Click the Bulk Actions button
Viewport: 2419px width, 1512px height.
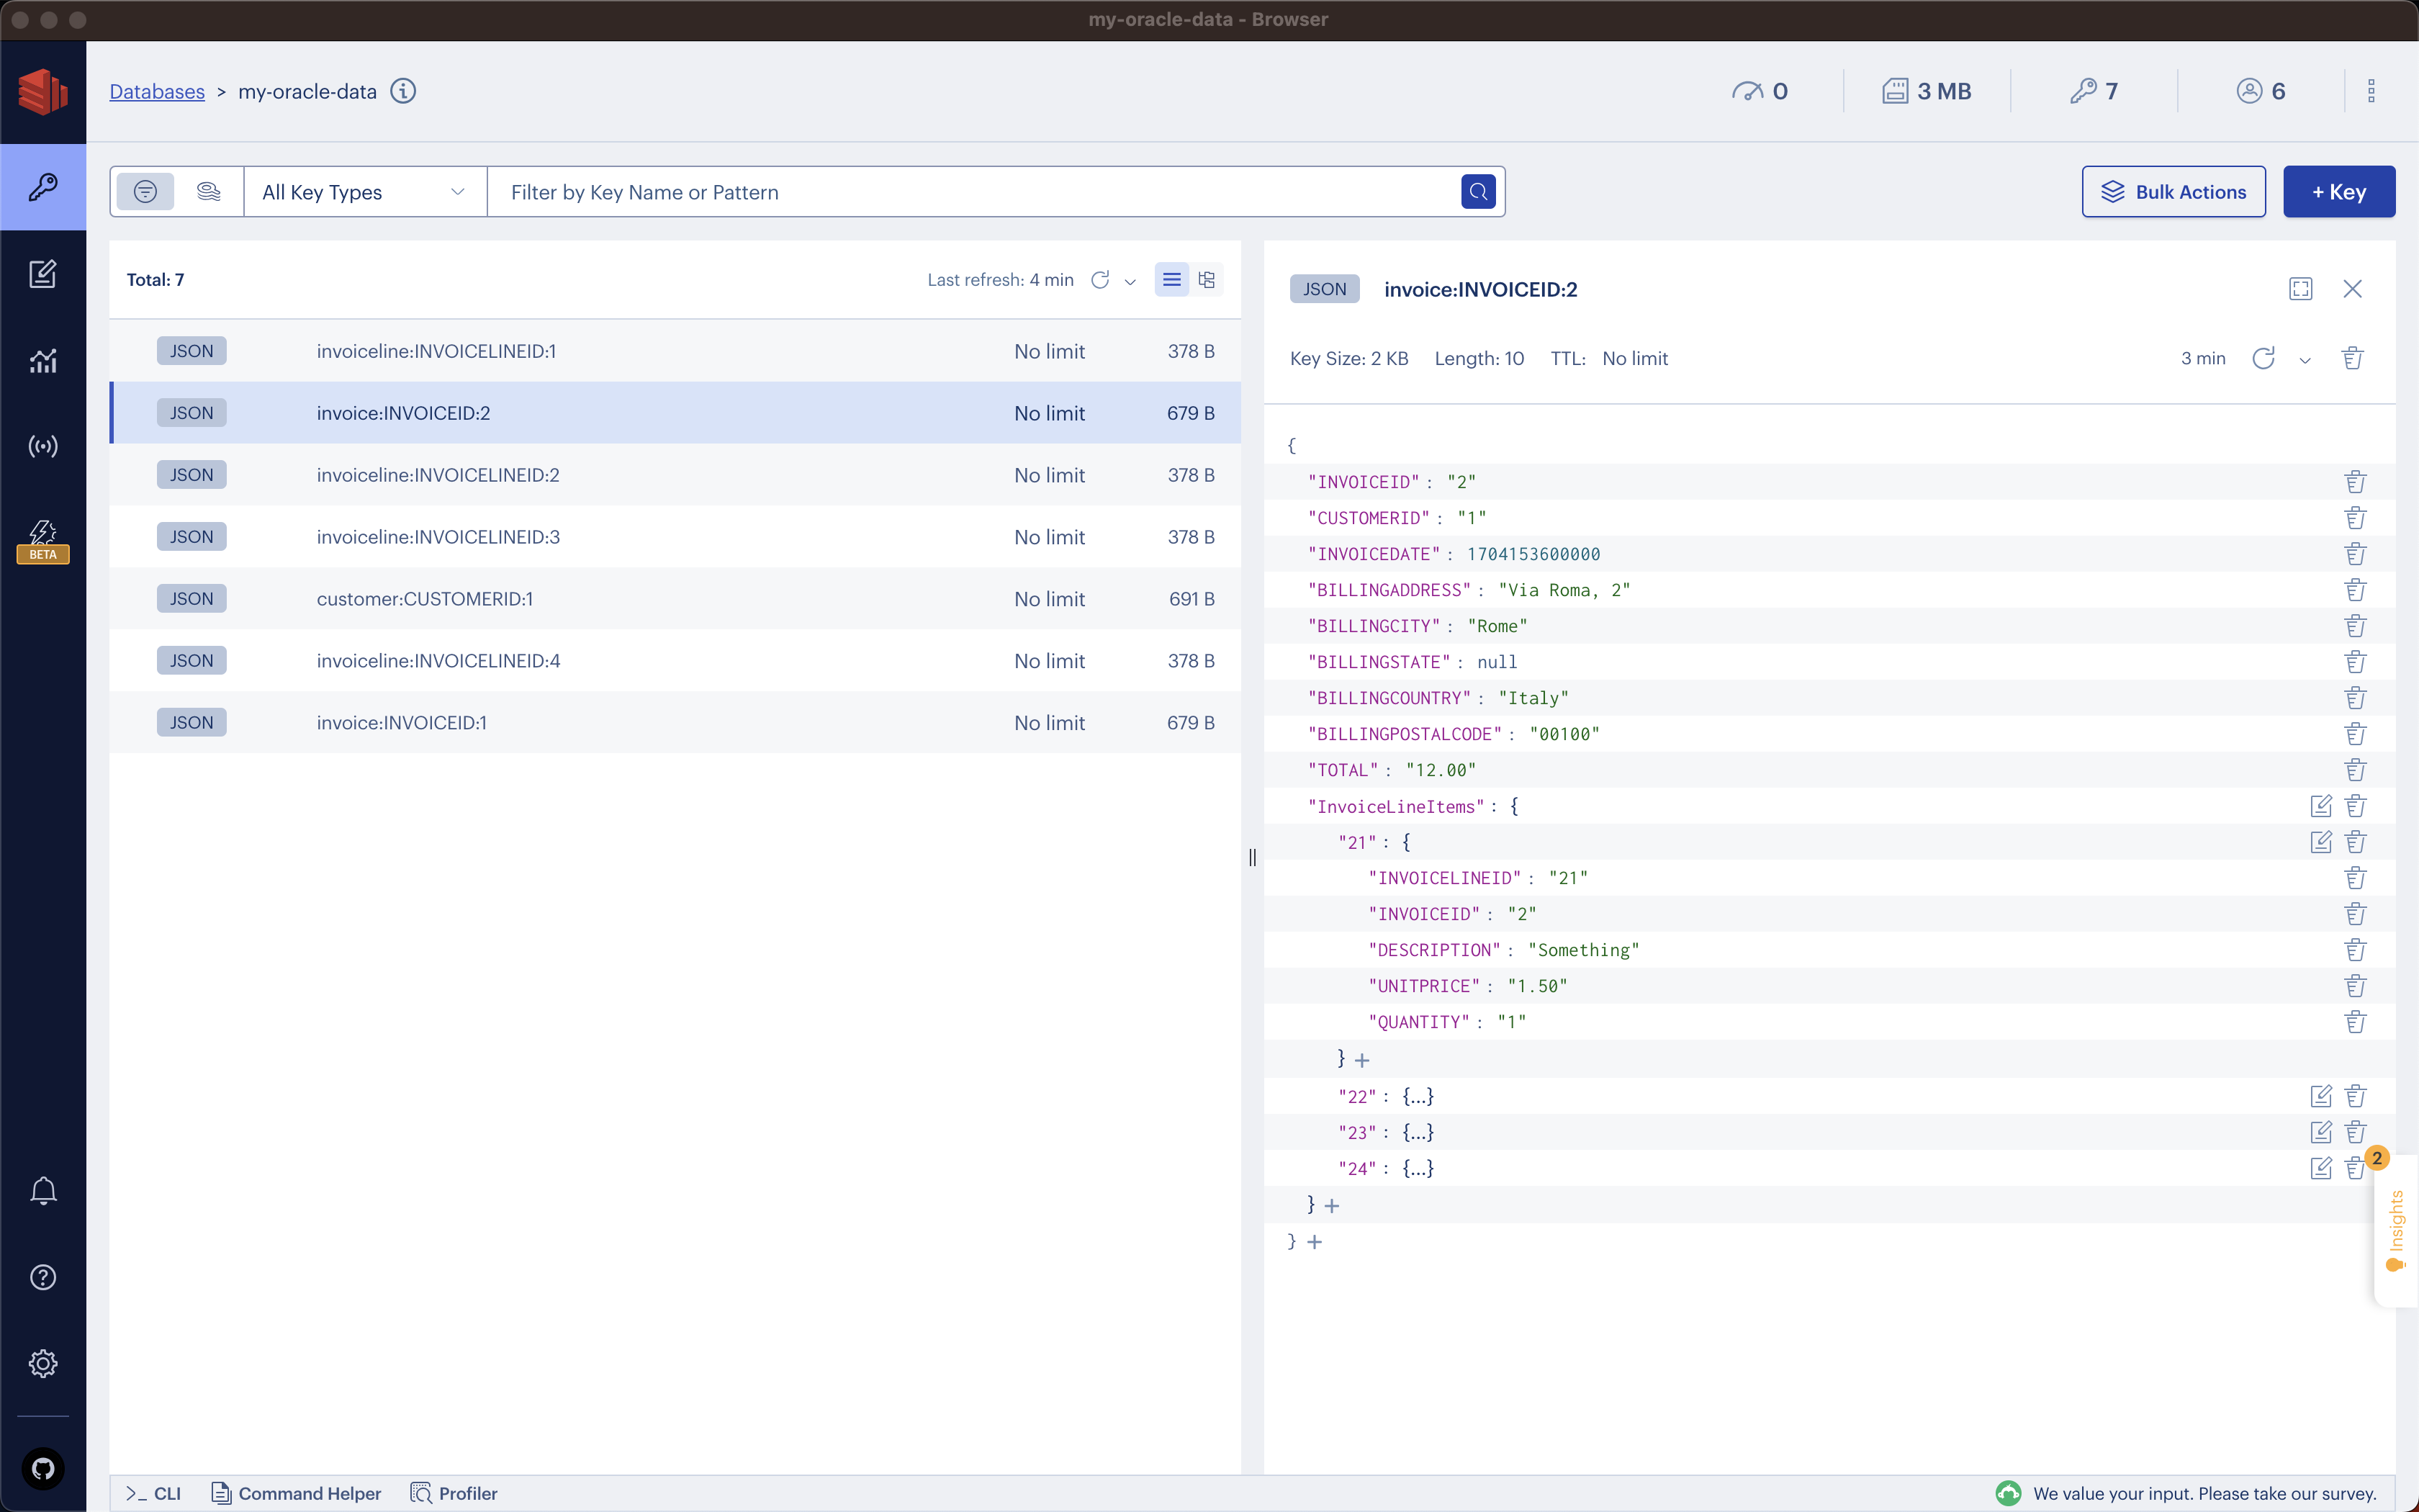[x=2173, y=192]
